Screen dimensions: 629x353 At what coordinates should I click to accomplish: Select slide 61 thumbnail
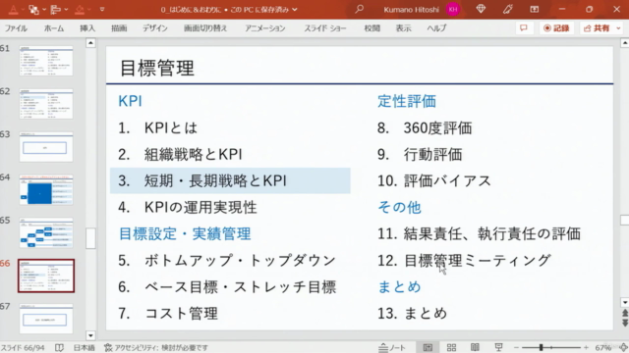pos(46,61)
